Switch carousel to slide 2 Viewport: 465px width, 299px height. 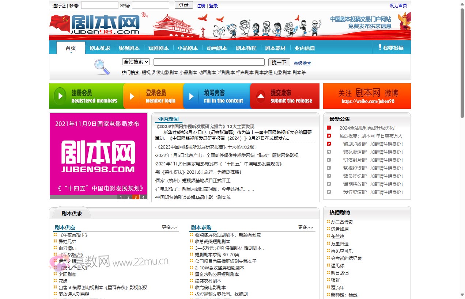pos(128,197)
